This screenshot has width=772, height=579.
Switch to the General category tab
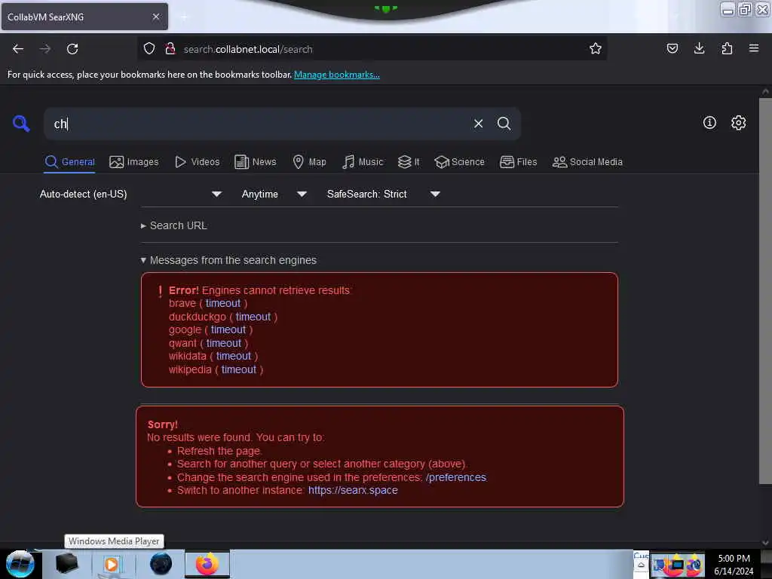tap(69, 162)
